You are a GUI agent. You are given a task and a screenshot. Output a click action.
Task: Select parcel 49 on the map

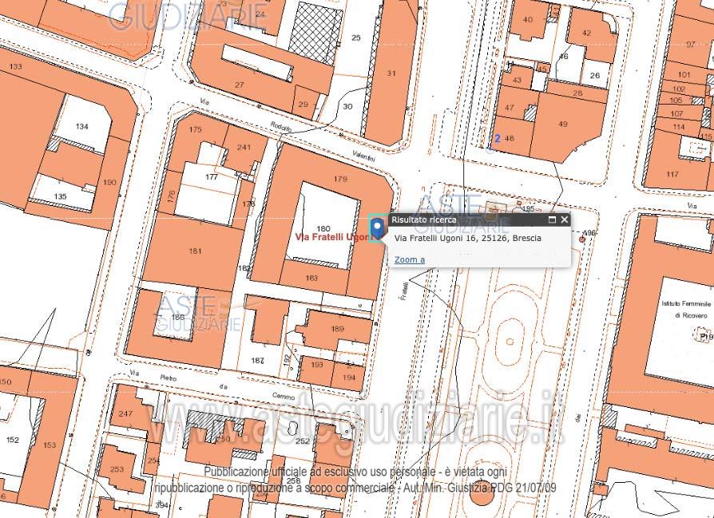563,124
